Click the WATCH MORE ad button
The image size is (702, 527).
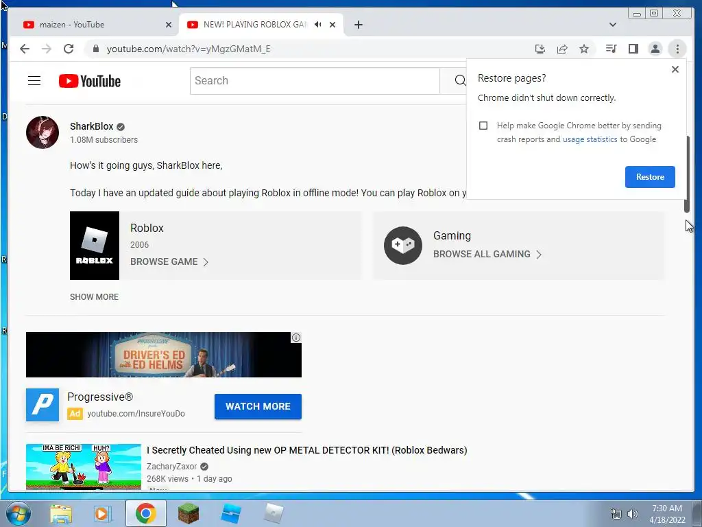(x=258, y=406)
